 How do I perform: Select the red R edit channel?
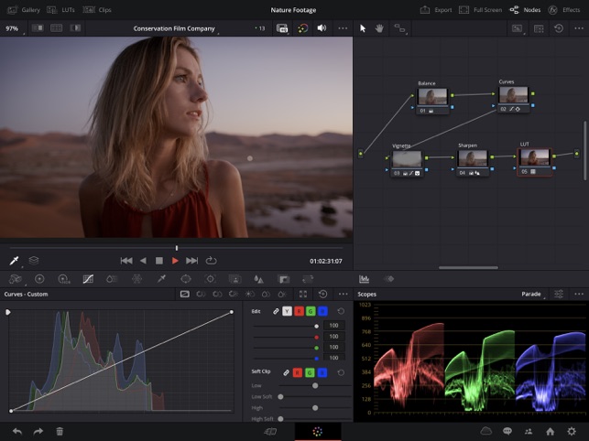click(x=299, y=311)
